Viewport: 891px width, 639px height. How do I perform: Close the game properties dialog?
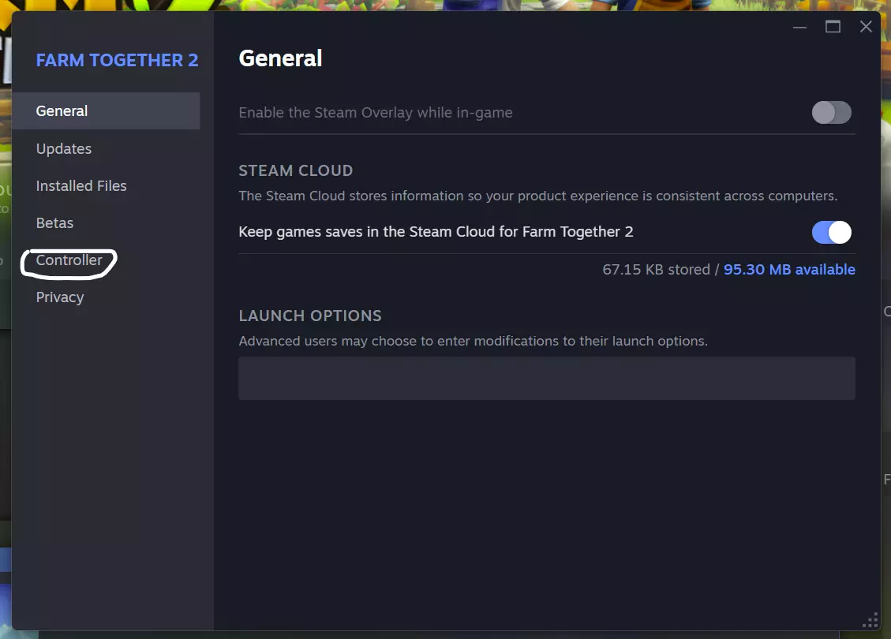click(866, 27)
